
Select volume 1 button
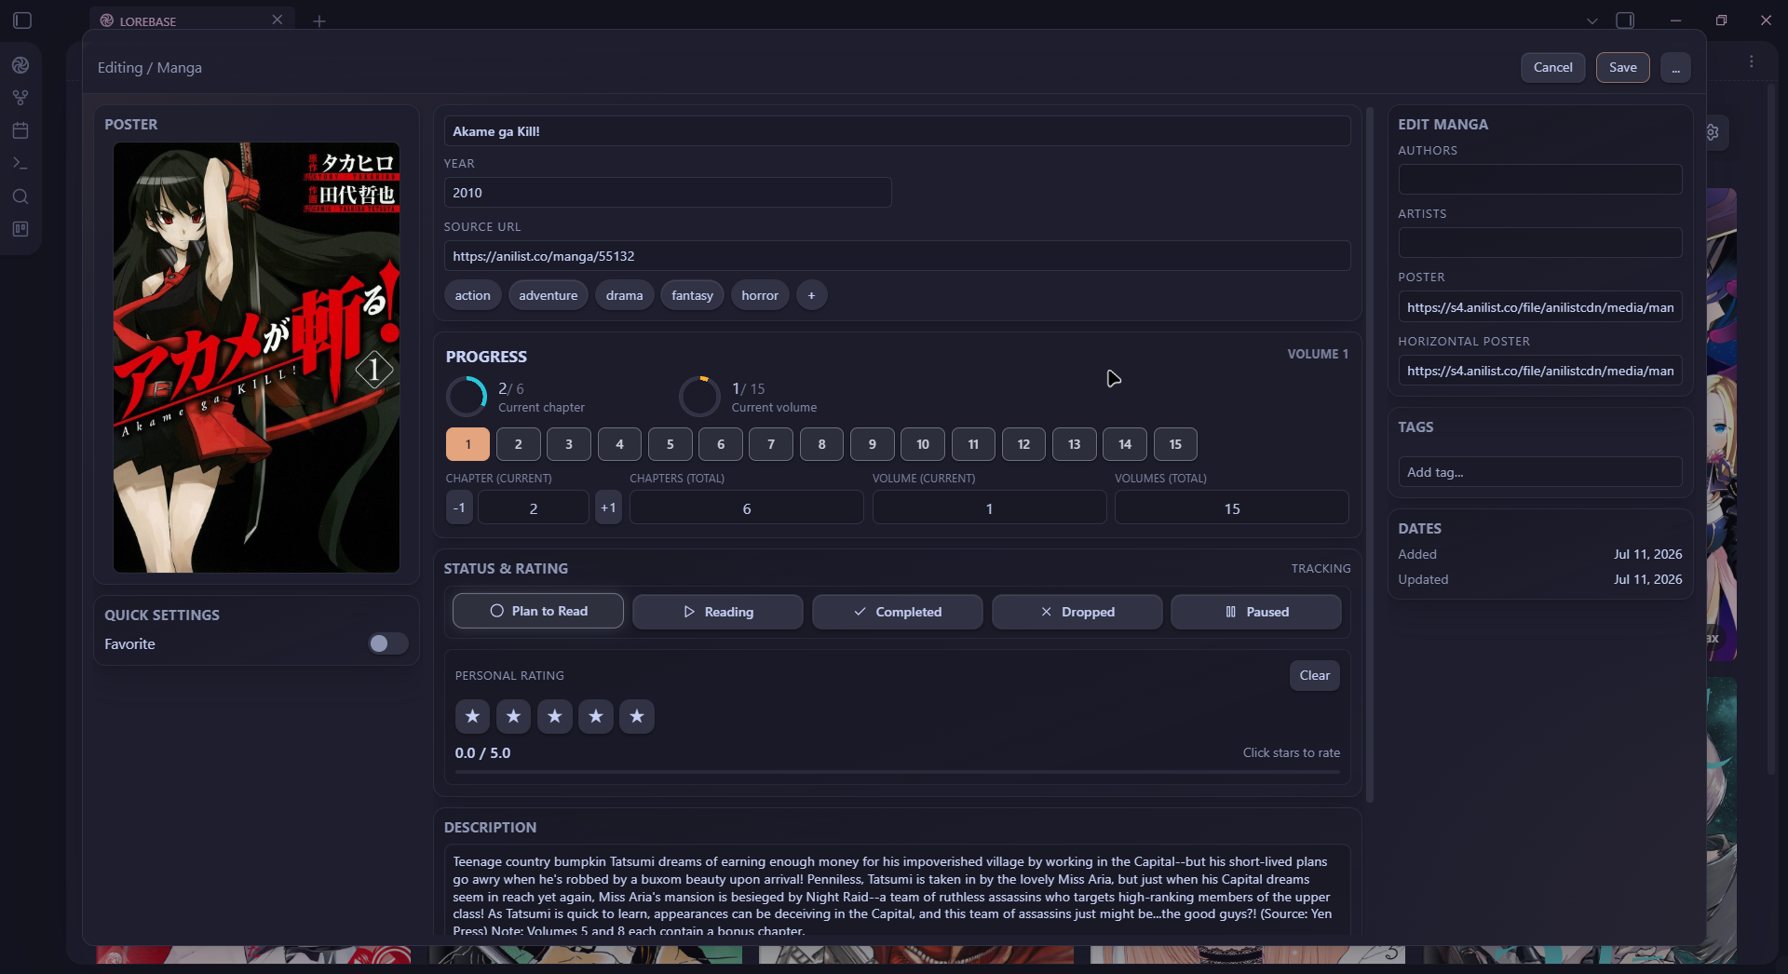click(468, 444)
